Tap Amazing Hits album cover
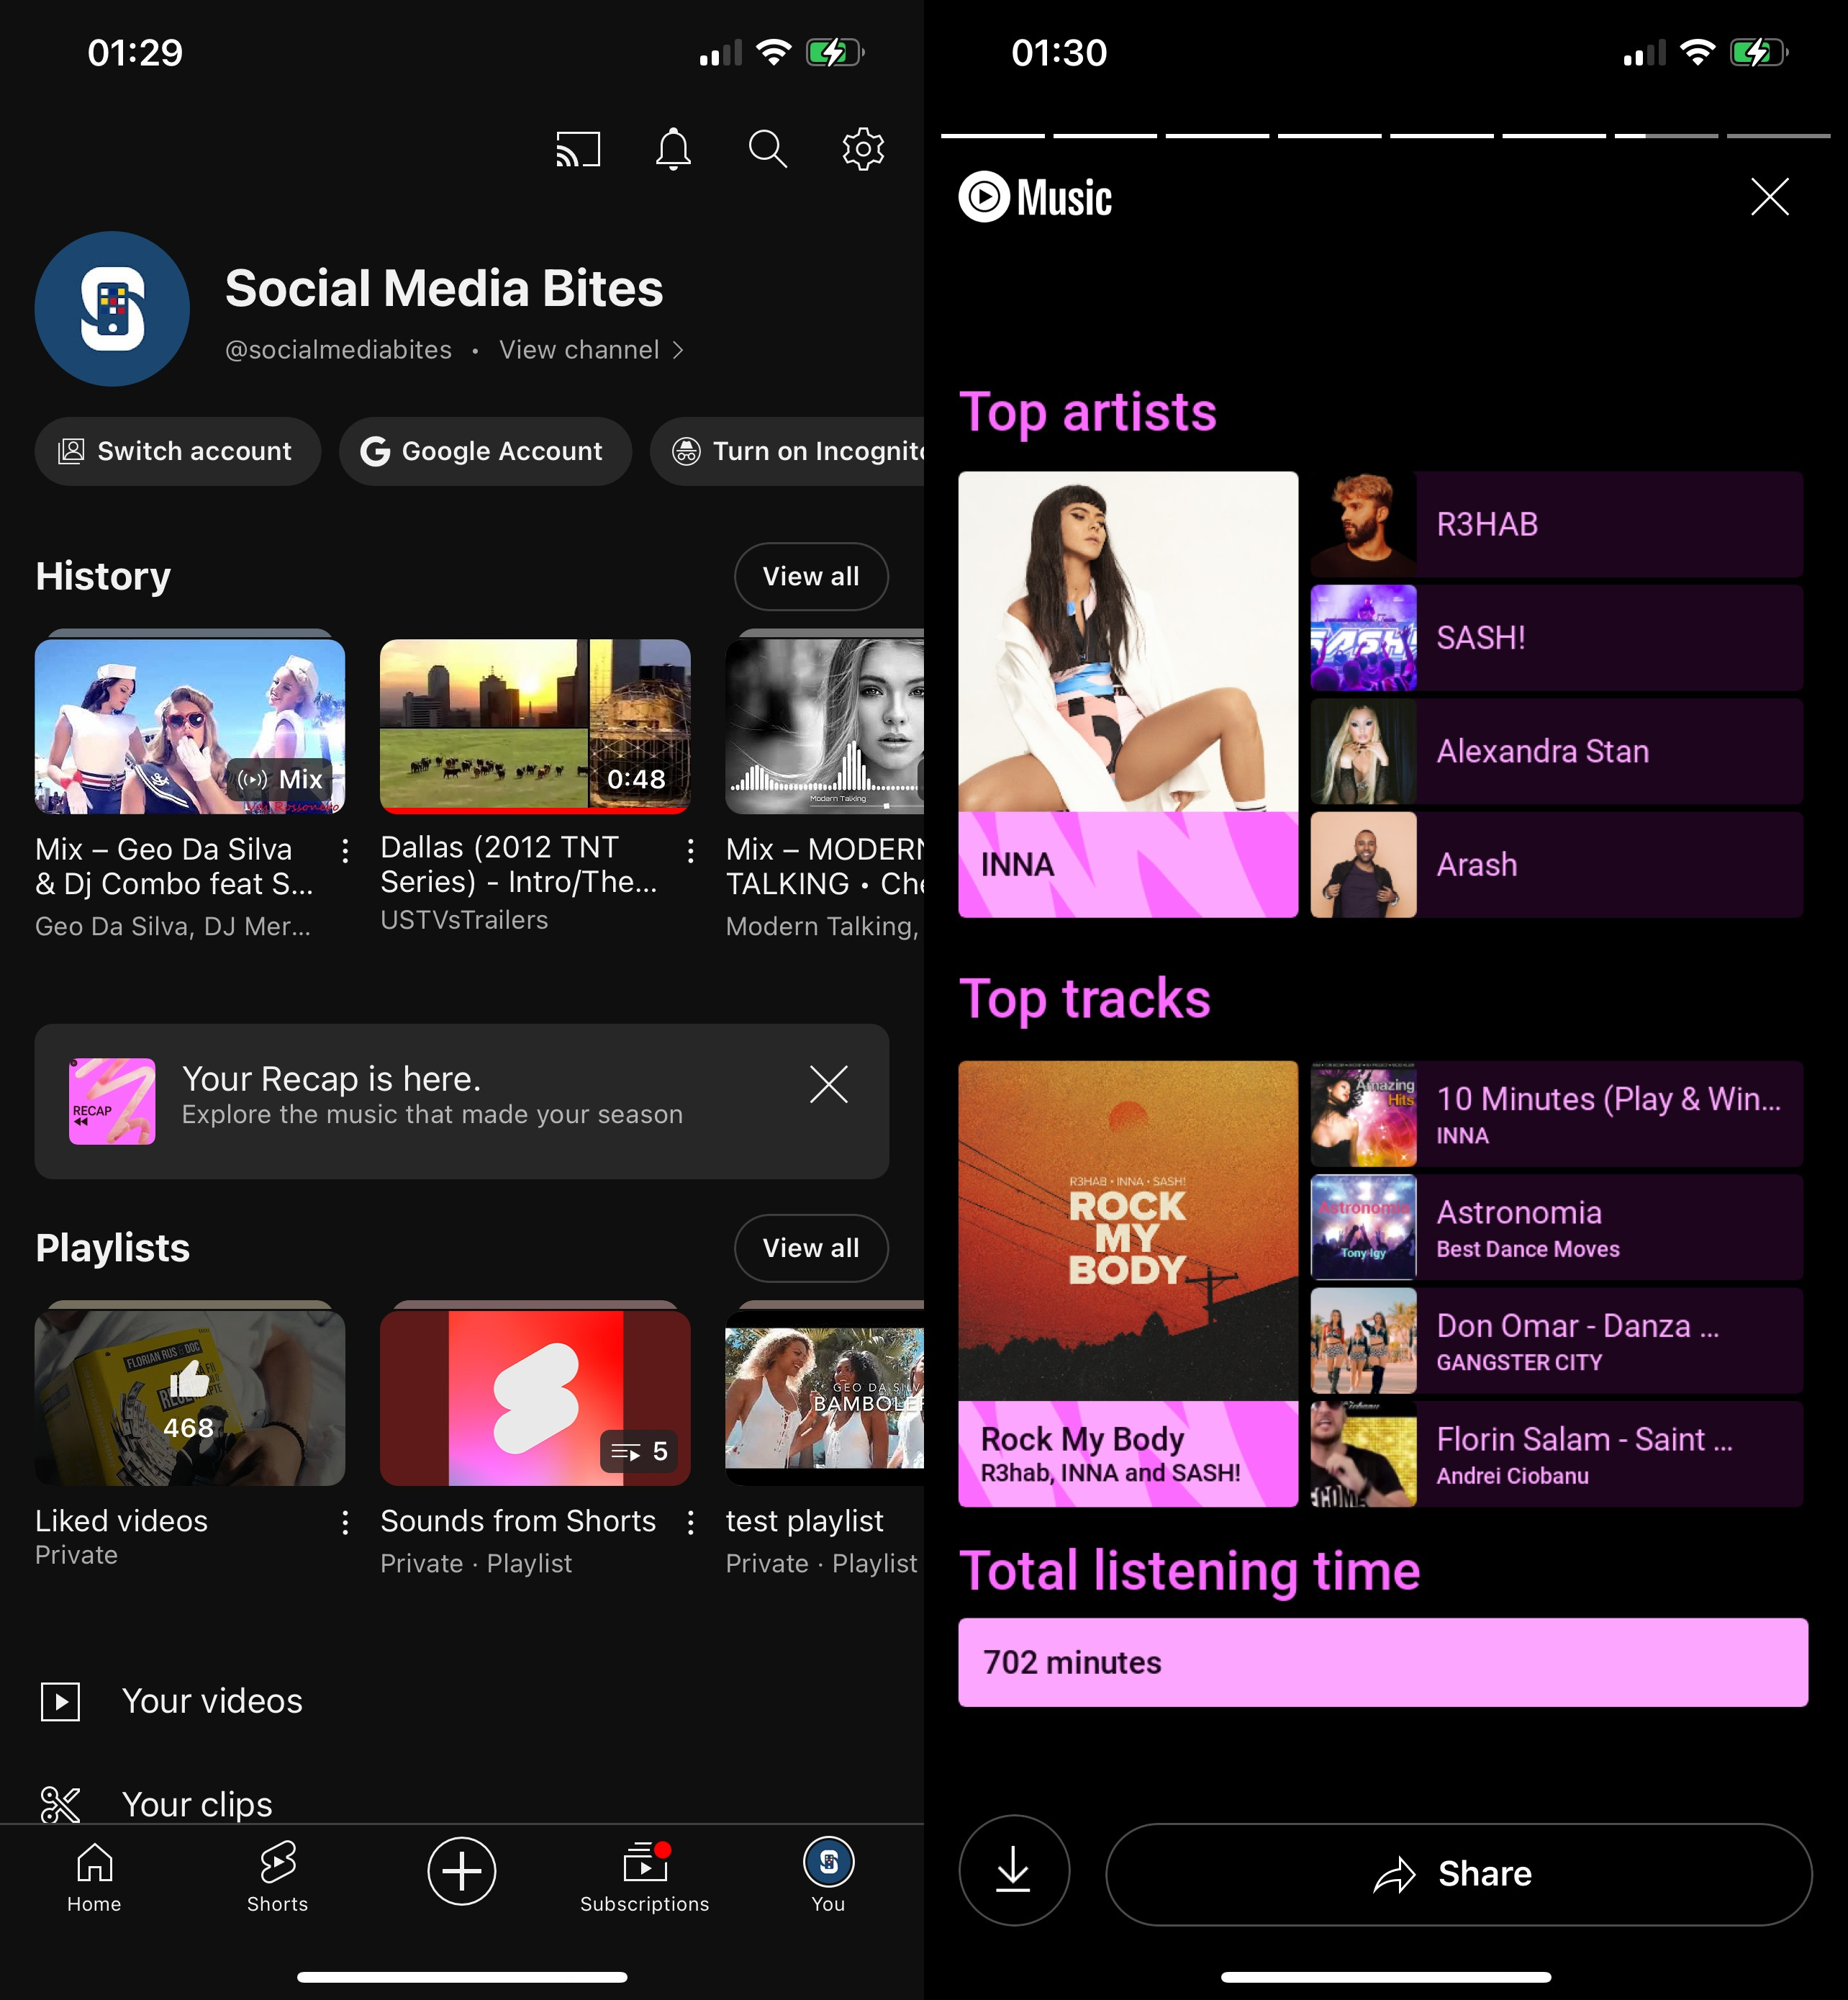1848x2000 pixels. (x=1364, y=1114)
